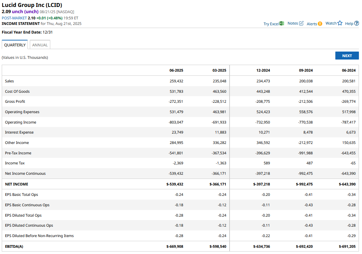Click the 03-2025 column header

(219, 70)
